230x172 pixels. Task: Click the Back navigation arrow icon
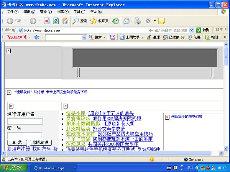click(10, 21)
